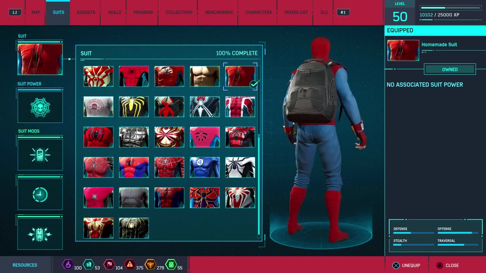Click the R1 shoulder button icon
This screenshot has width=486, height=273.
coord(343,13)
